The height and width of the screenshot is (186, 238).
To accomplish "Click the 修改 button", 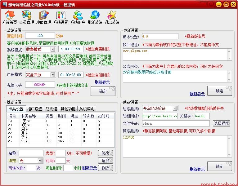I will click(x=106, y=153).
